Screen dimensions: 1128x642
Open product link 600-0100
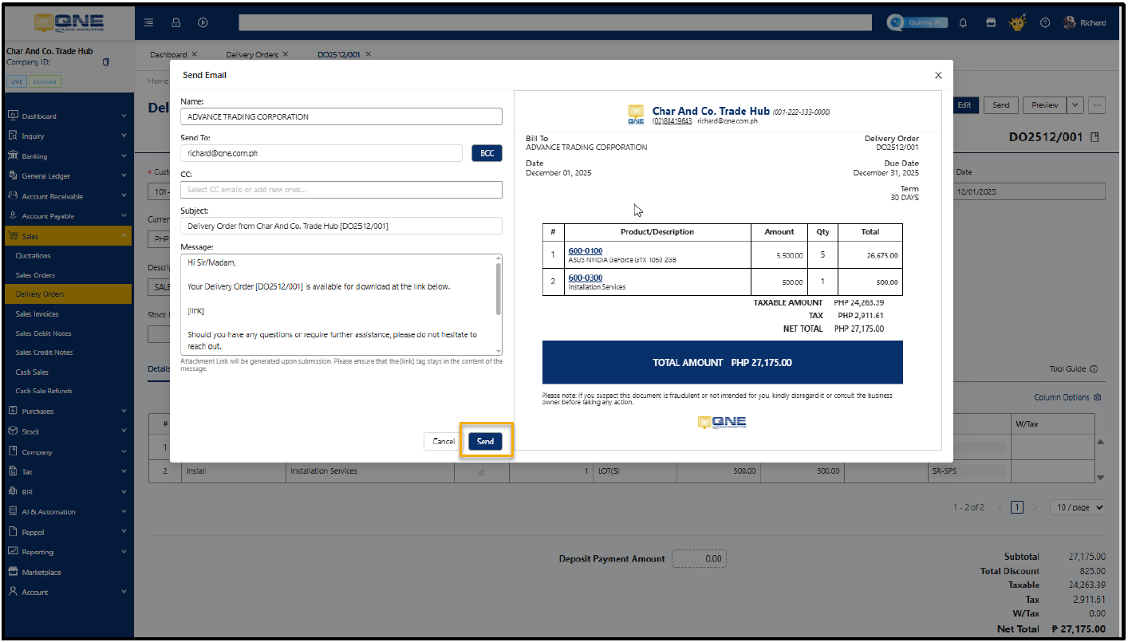(x=586, y=251)
